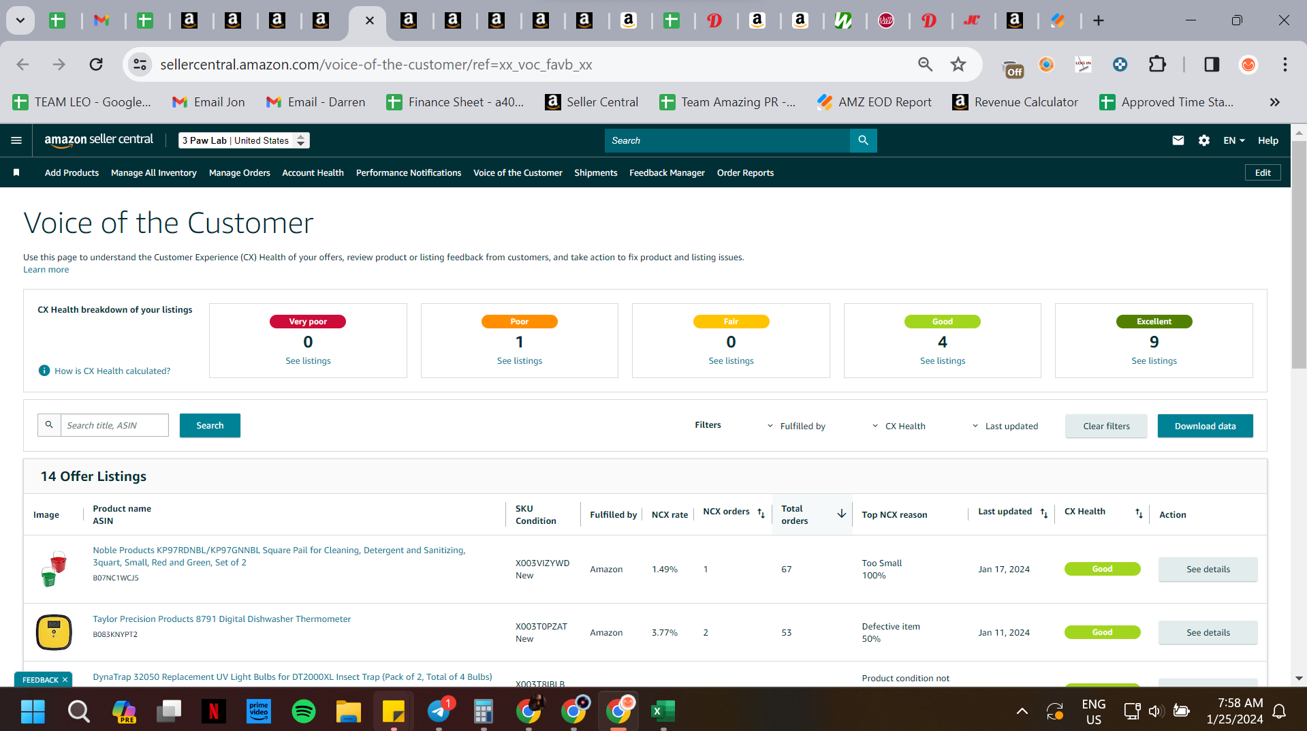Click Edit on the favorites bar
Viewport: 1307px width, 731px height.
point(1263,172)
